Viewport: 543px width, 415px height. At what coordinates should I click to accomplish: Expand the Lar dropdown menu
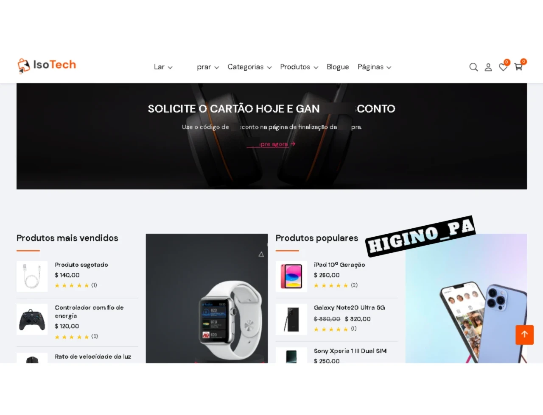pyautogui.click(x=163, y=67)
